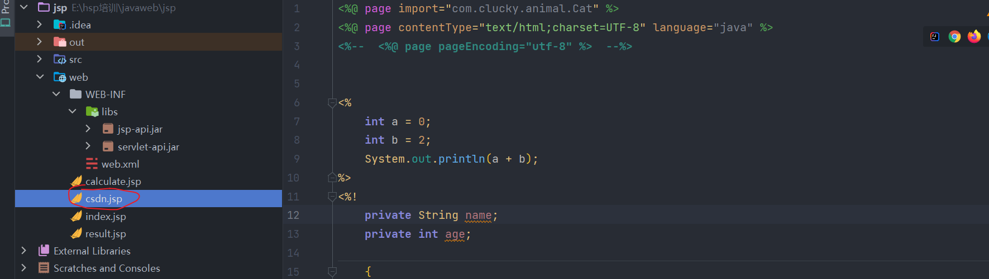This screenshot has width=989, height=279.
Task: Collapse the libs folder chevron
Action: (x=73, y=111)
